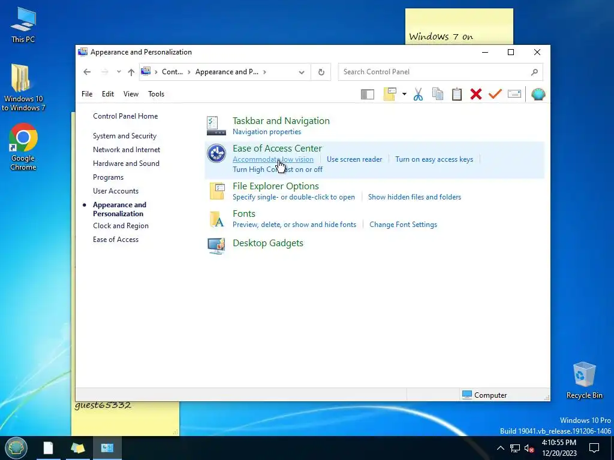
Task: Click Turn High Contrast on or off
Action: click(x=277, y=170)
